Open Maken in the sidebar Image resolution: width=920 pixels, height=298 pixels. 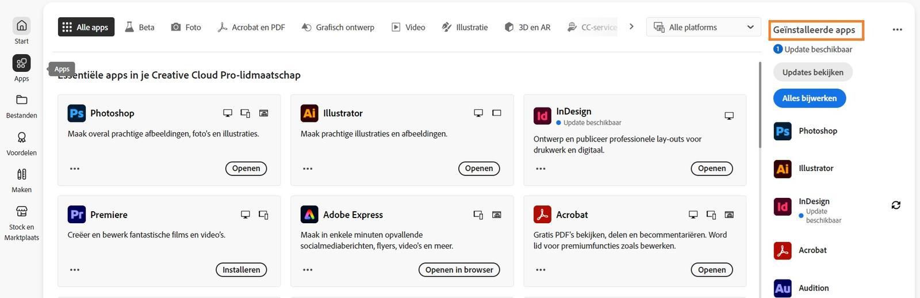pyautogui.click(x=21, y=180)
